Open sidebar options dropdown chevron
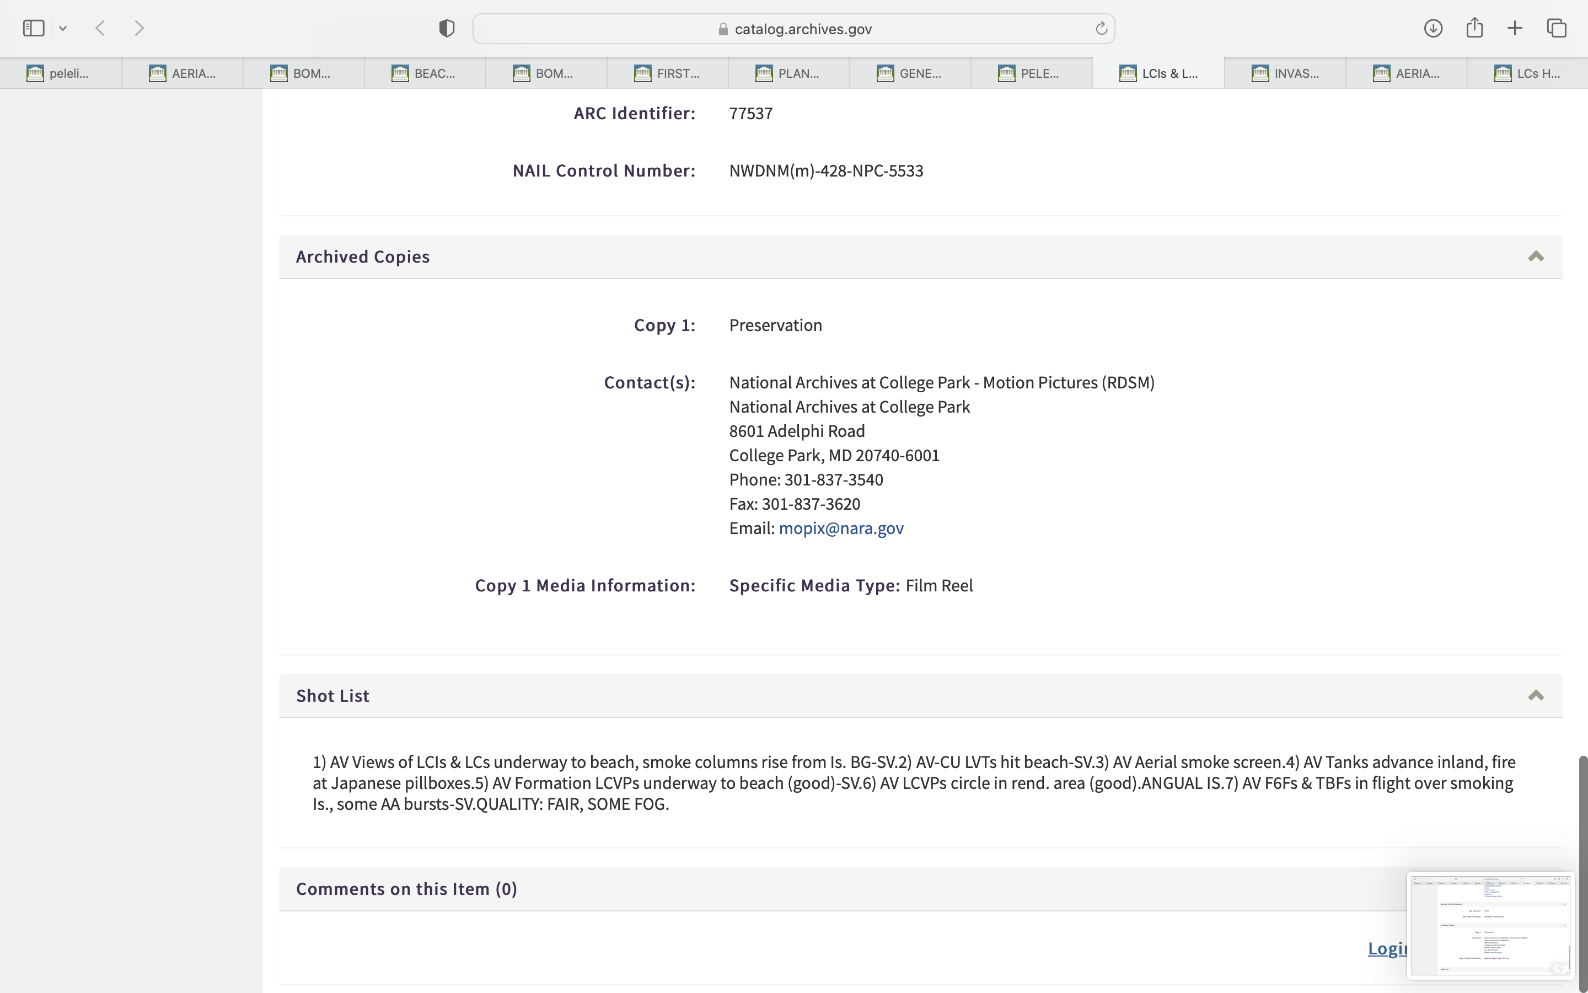 [x=63, y=28]
